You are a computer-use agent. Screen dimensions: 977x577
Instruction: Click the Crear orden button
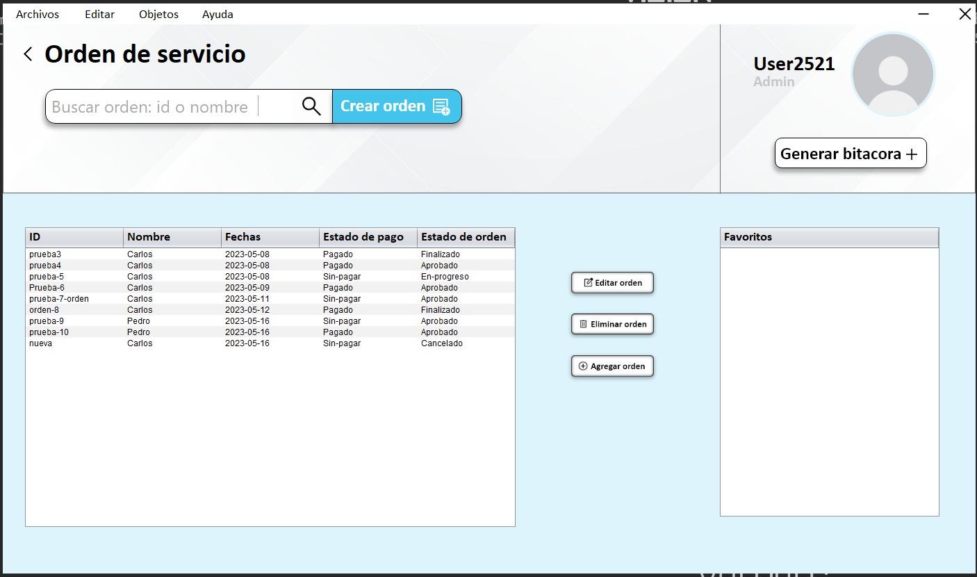tap(397, 106)
